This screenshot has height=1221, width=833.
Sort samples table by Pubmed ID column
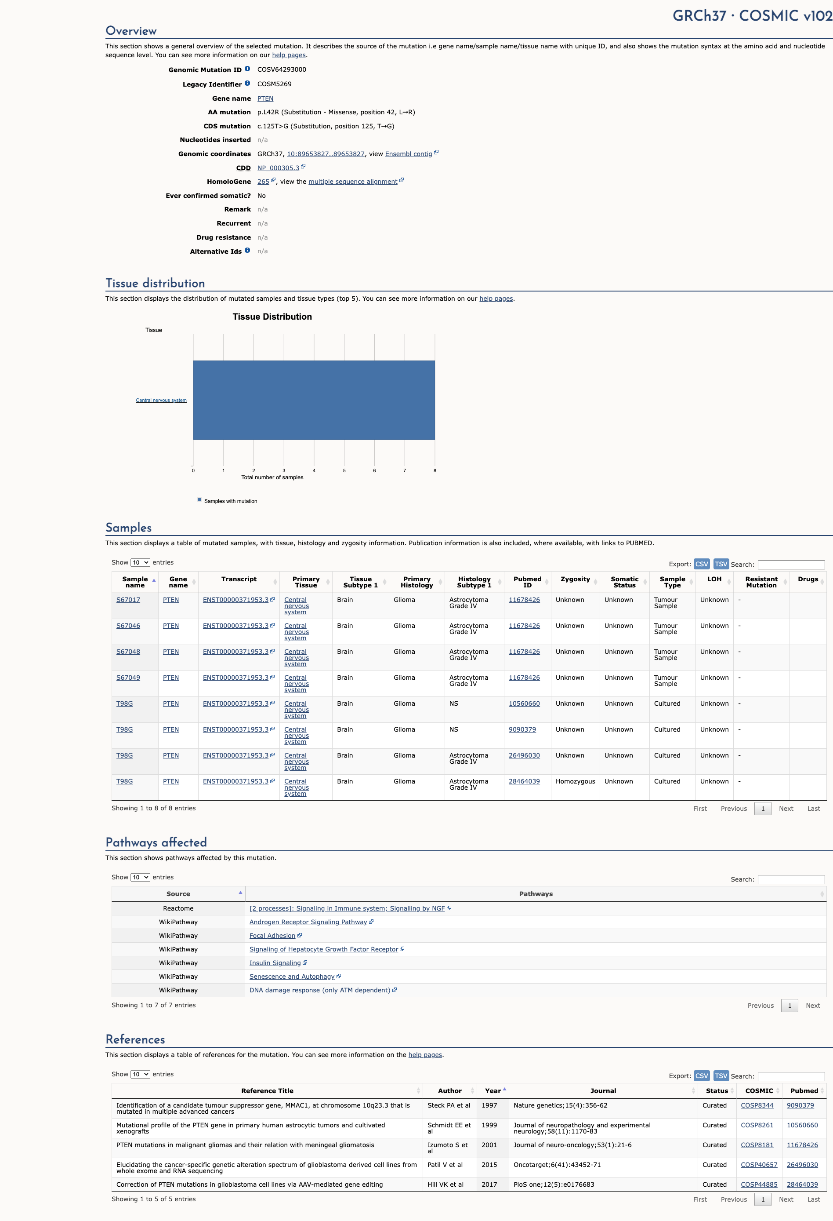tap(528, 582)
